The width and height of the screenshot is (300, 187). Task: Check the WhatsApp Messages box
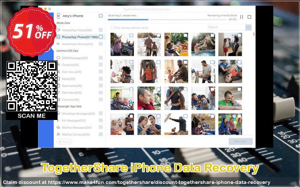(100, 113)
